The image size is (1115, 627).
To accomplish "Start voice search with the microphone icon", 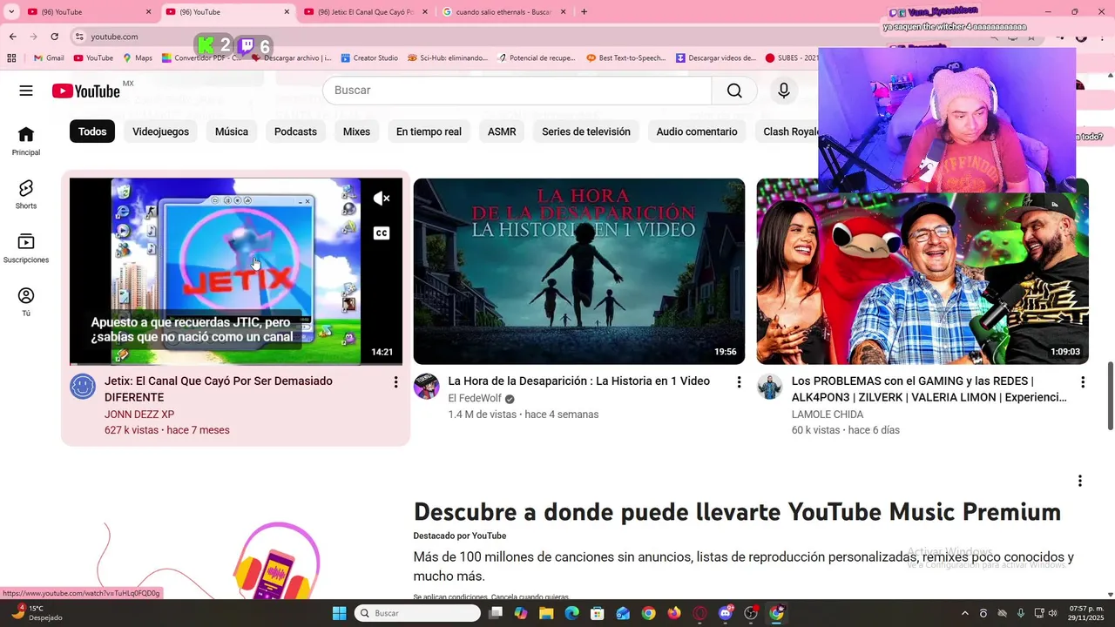I will pos(784,91).
